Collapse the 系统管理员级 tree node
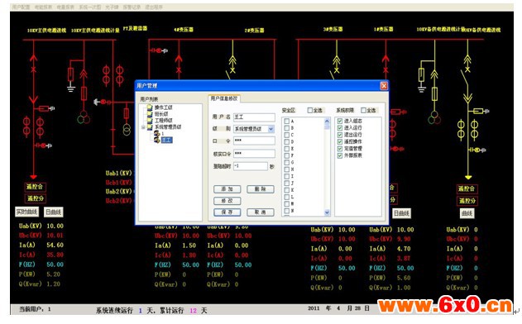Screen dimensions: 522x324 coord(143,127)
